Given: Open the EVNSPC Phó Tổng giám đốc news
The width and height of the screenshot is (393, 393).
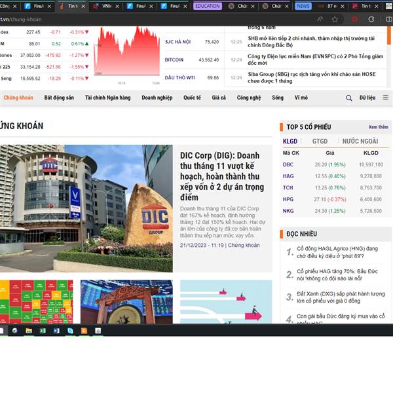Looking at the screenshot, I should (315, 60).
